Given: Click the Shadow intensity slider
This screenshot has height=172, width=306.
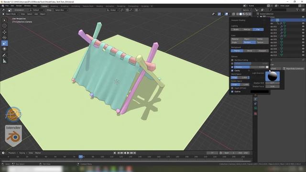Looking at the screenshot, I should [250, 67].
